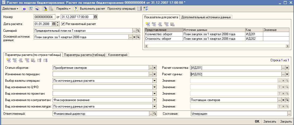
Task: Open magnifier next to Поставщик свитеров
Action: pyautogui.click(x=287, y=100)
